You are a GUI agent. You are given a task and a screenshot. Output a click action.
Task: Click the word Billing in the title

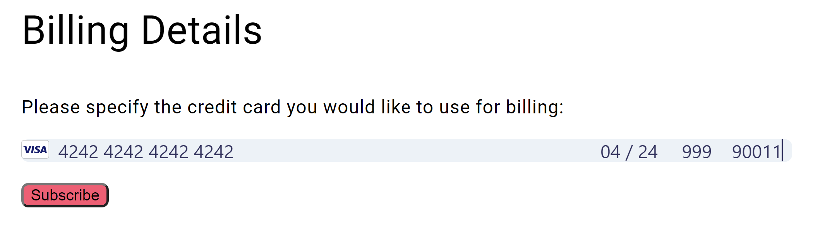75,30
